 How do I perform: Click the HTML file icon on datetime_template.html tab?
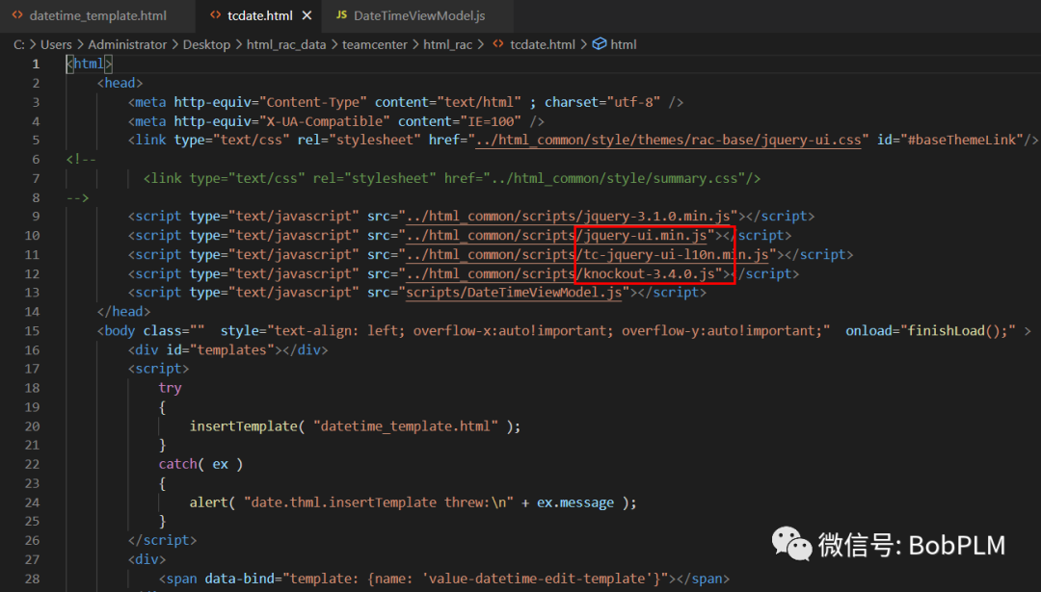[x=17, y=15]
